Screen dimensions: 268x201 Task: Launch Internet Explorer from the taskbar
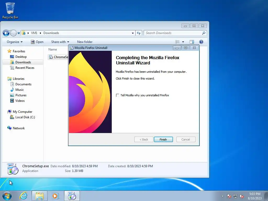pyautogui.click(x=23, y=196)
